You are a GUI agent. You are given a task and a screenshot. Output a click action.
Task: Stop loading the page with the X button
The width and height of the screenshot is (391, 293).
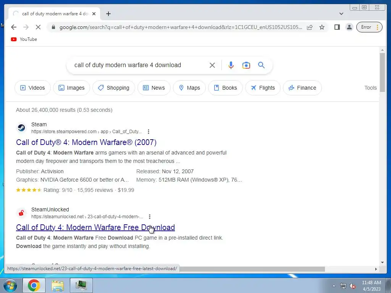[38, 27]
